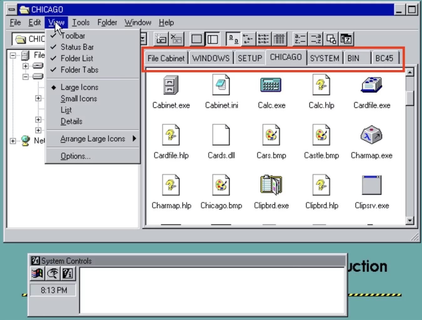422x320 pixels.
Task: Click the info icon beside the eye in System Controls
Action: click(68, 273)
